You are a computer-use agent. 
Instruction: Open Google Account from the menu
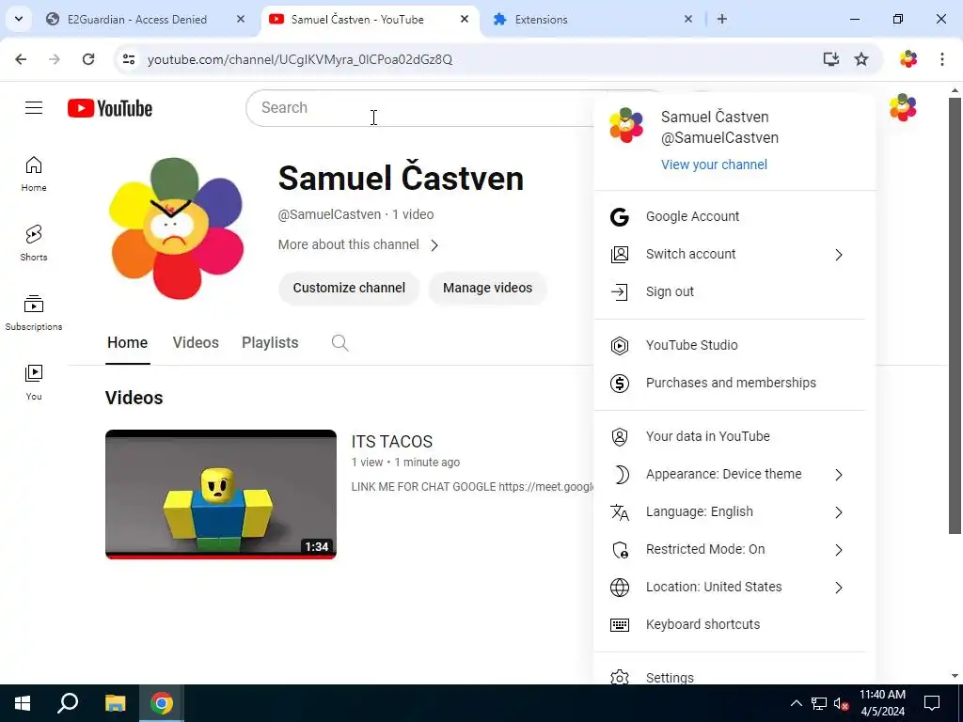(729, 216)
